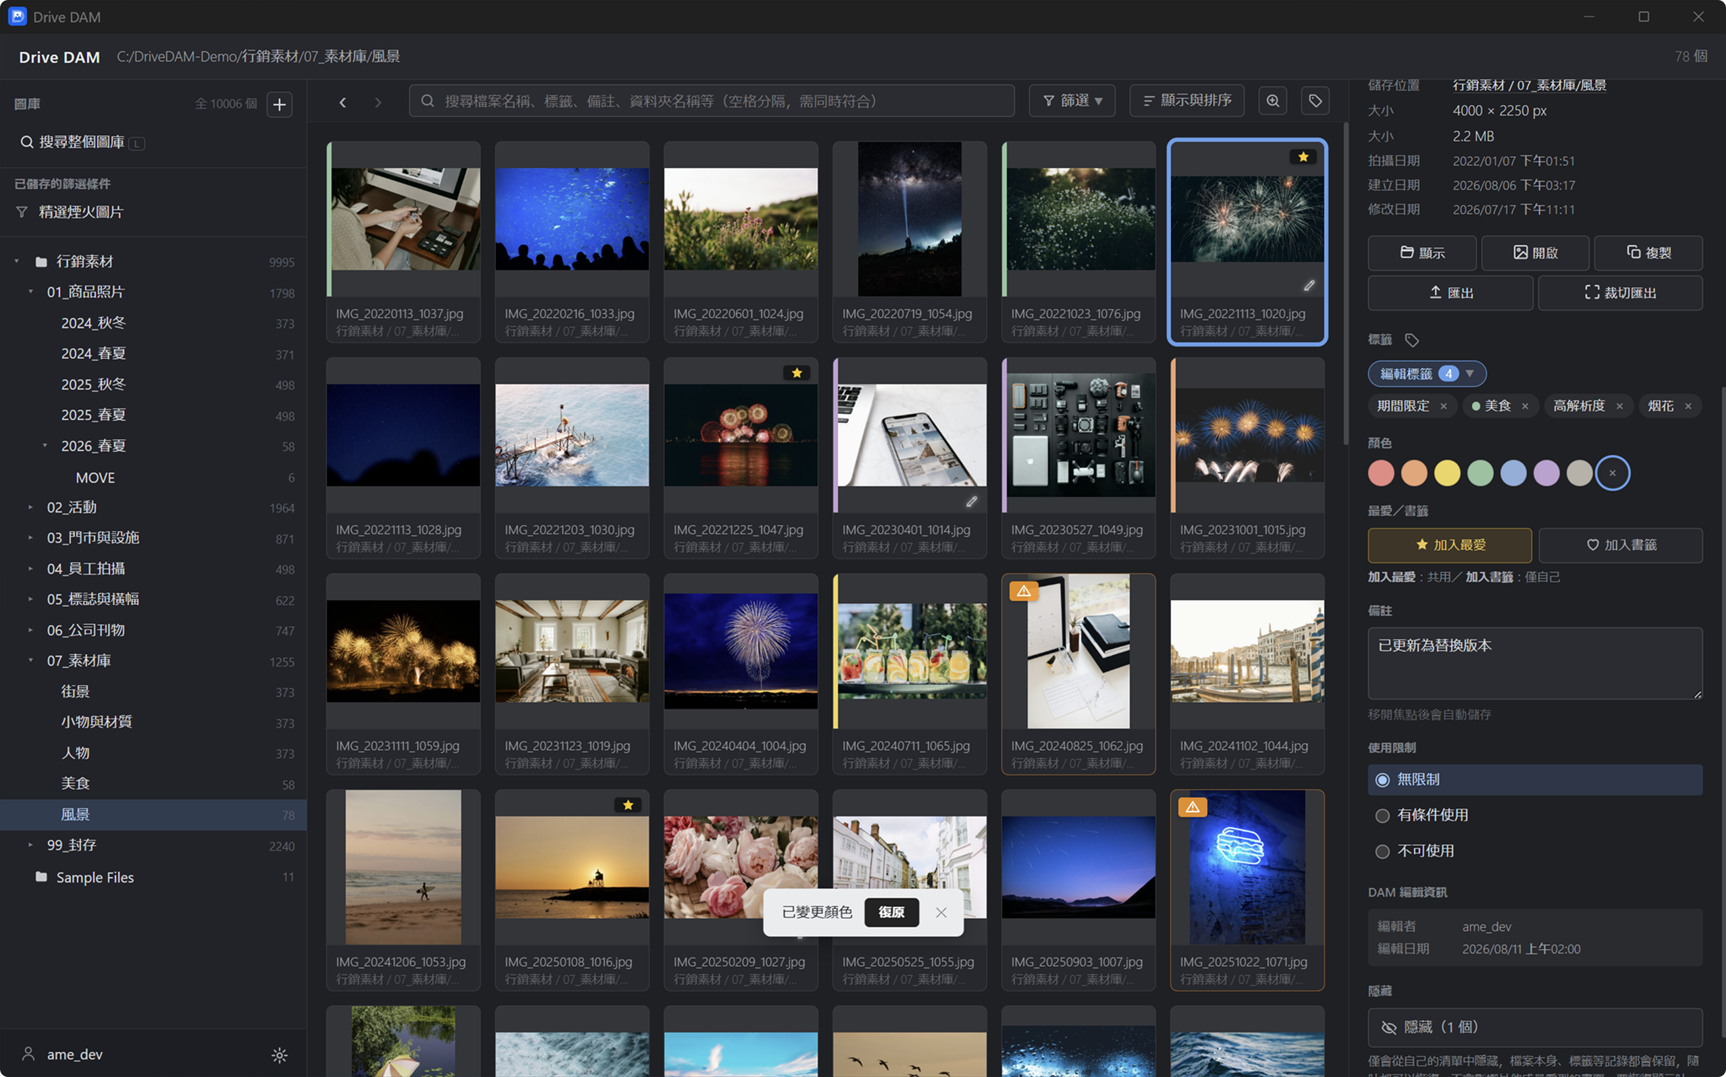Open the saved filter 精選煙火圖片
The image size is (1726, 1077).
tap(153, 212)
